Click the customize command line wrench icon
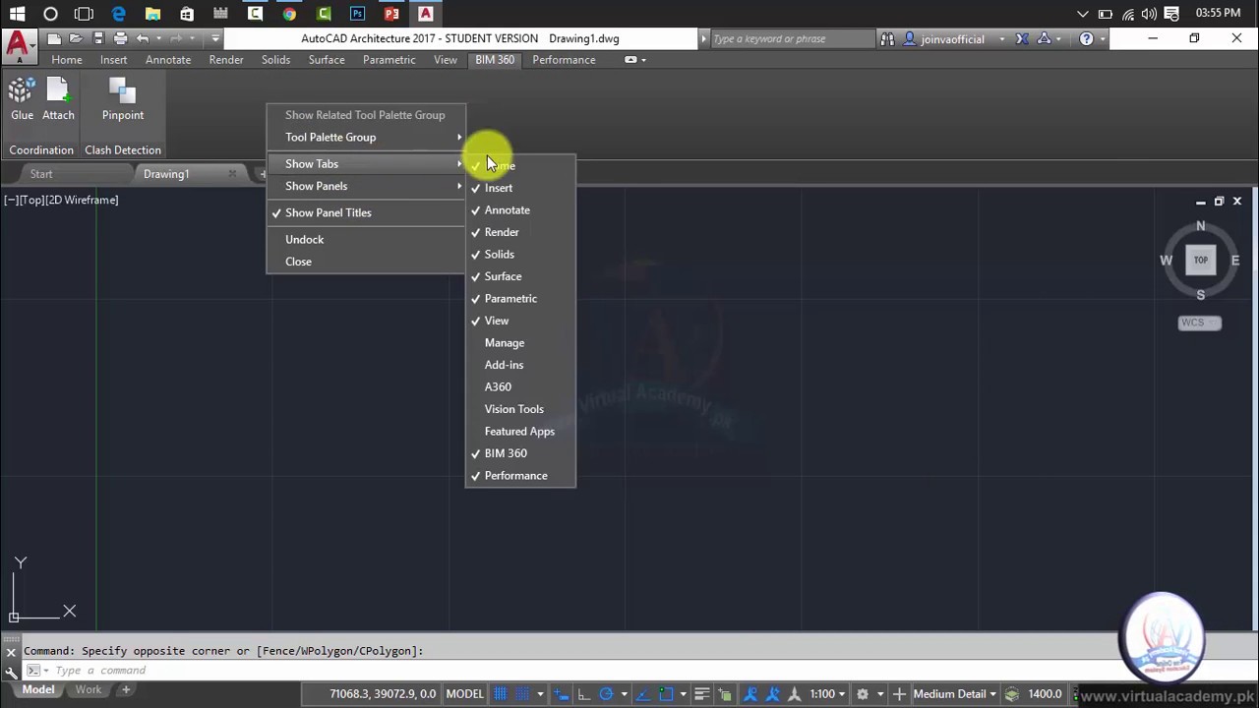Viewport: 1259px width, 708px height. click(11, 672)
